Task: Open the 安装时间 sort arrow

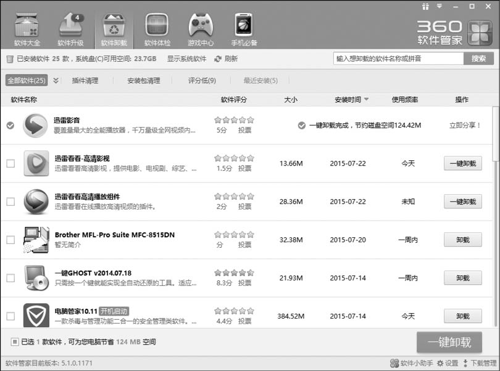Action: 367,99
